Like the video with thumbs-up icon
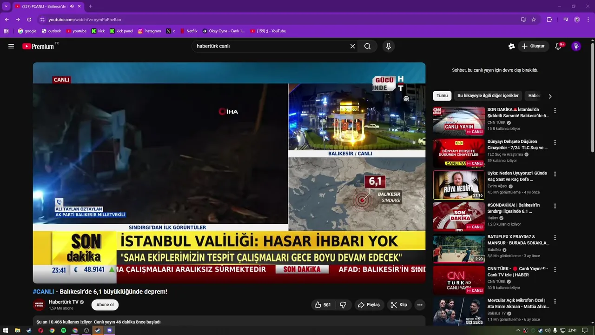This screenshot has height=335, width=595. tap(323, 305)
